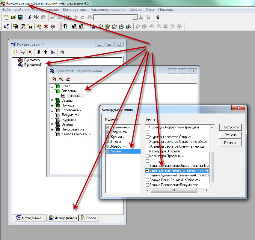Screen dimensions: 255x240
Task: Click the magic wand icon in menu editor
Action: coord(61,79)
